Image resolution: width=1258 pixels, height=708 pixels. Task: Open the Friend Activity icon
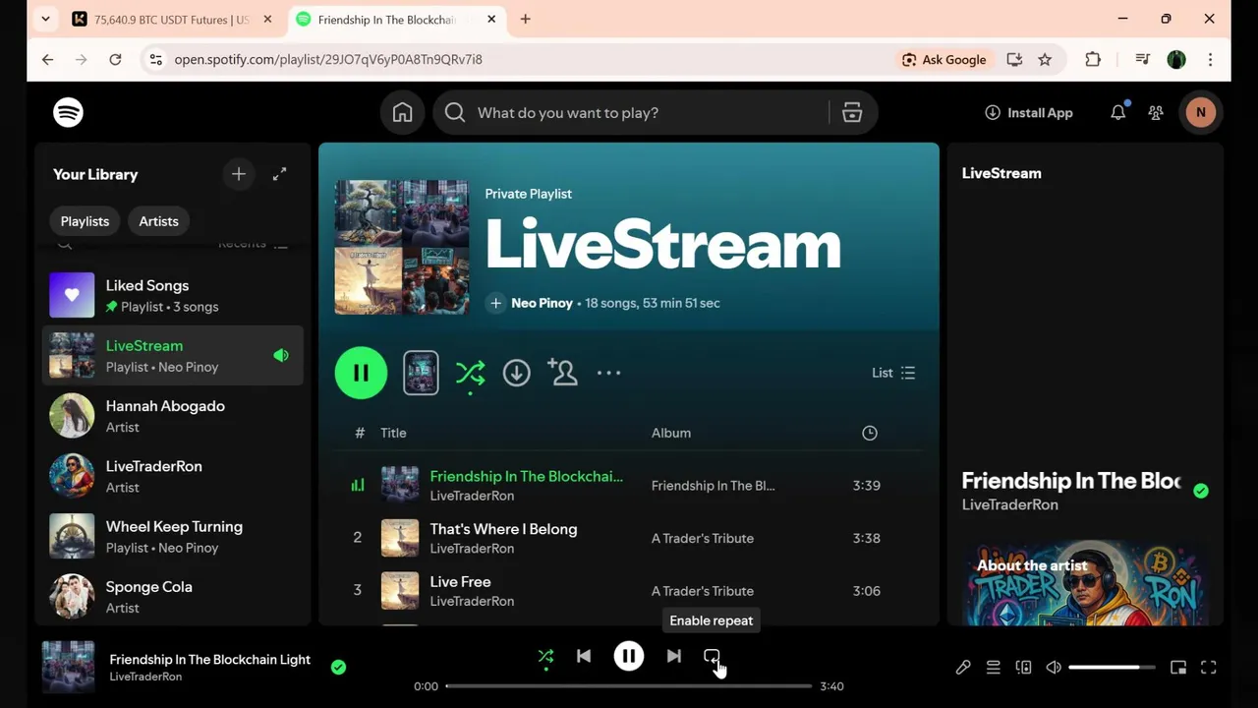tap(1156, 112)
